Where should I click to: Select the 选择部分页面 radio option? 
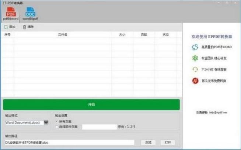pos(56,127)
